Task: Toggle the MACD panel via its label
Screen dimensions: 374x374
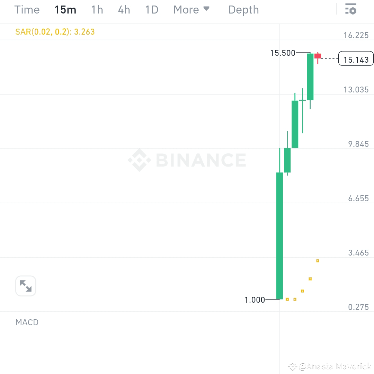Action: point(27,322)
